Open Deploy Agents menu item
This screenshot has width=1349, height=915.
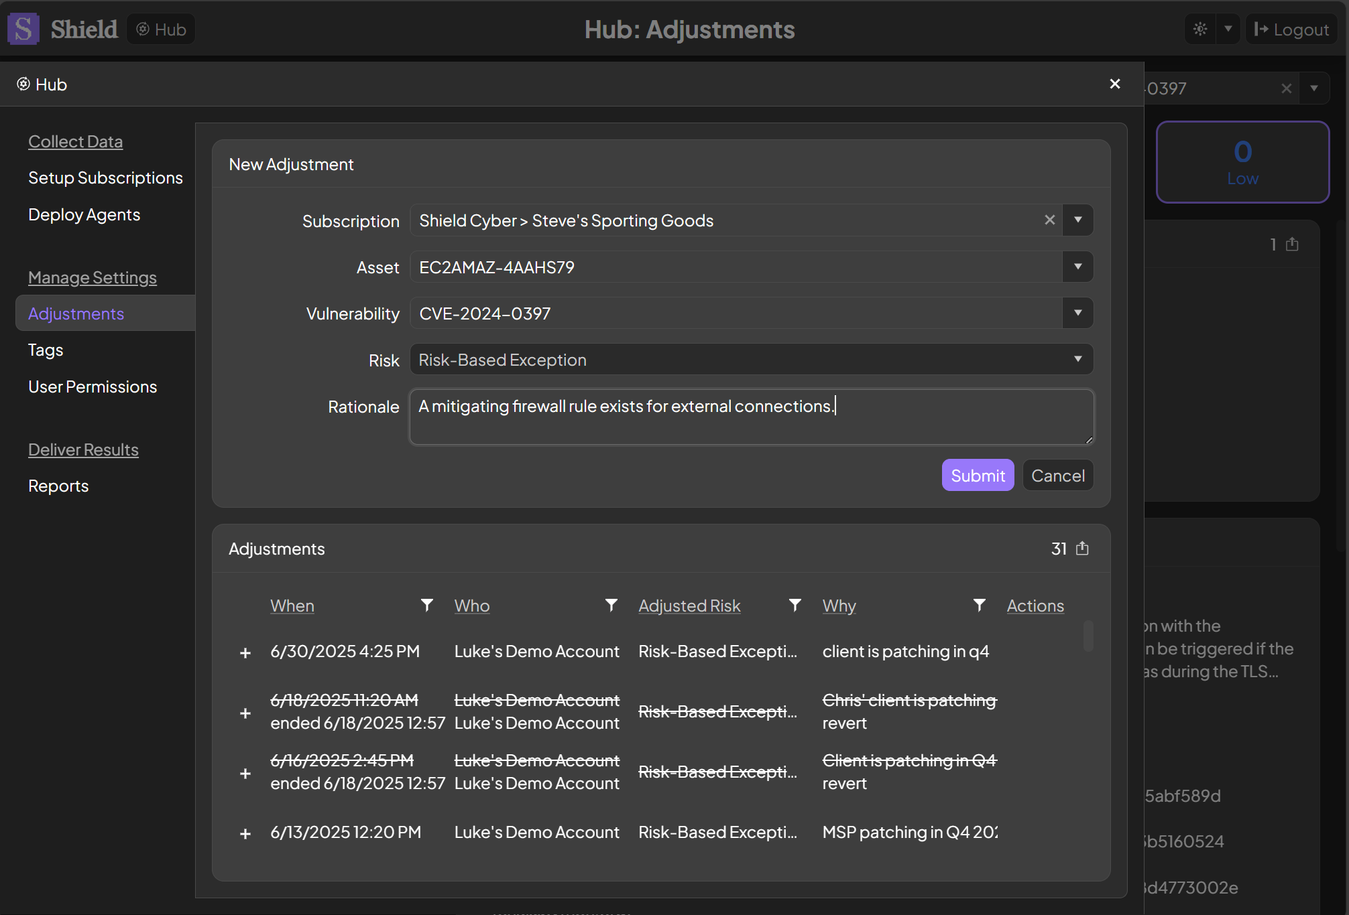[84, 214]
